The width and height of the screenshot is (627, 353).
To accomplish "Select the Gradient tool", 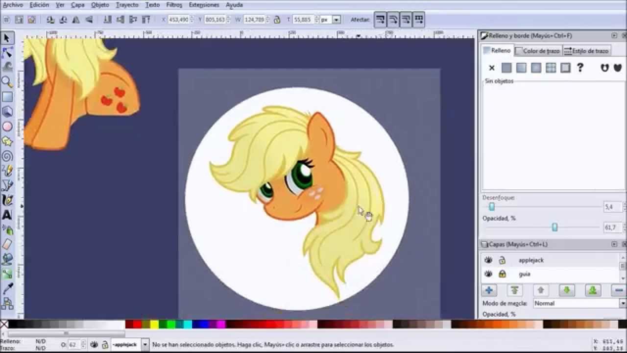I will pyautogui.click(x=7, y=274).
